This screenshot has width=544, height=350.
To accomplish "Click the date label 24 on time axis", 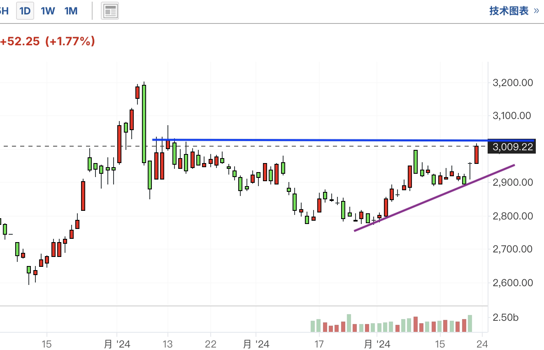I will tap(482, 343).
